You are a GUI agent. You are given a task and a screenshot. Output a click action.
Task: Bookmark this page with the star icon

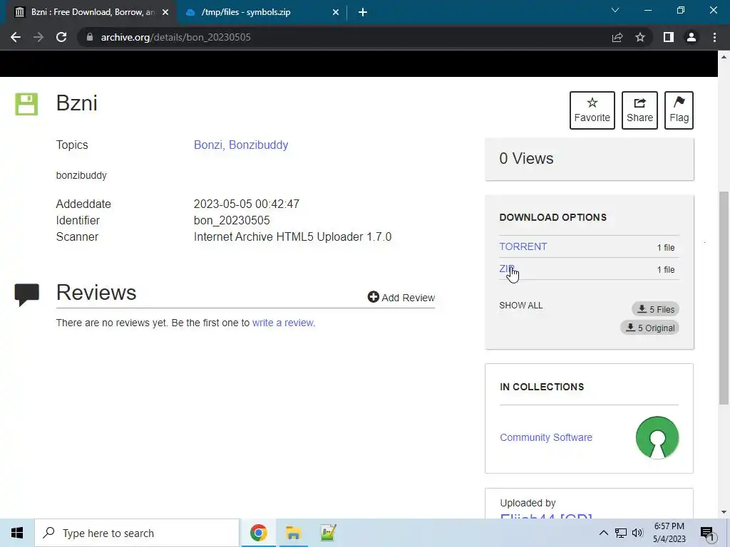[x=640, y=37]
